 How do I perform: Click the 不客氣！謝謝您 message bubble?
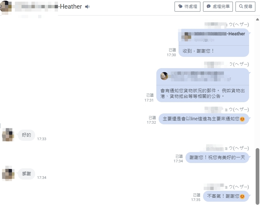tap(226, 196)
